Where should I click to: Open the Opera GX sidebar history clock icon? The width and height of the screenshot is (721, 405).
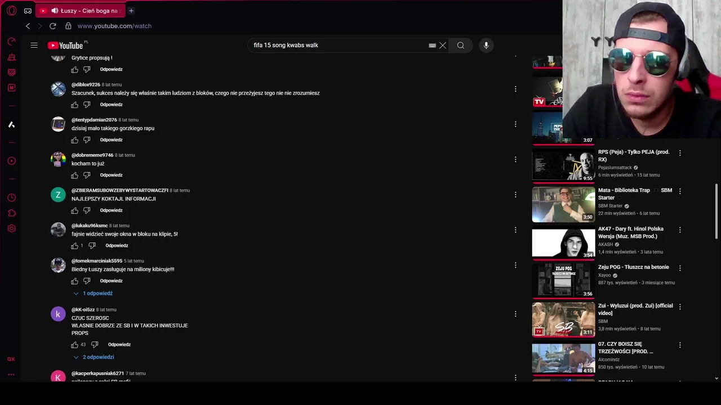click(11, 198)
